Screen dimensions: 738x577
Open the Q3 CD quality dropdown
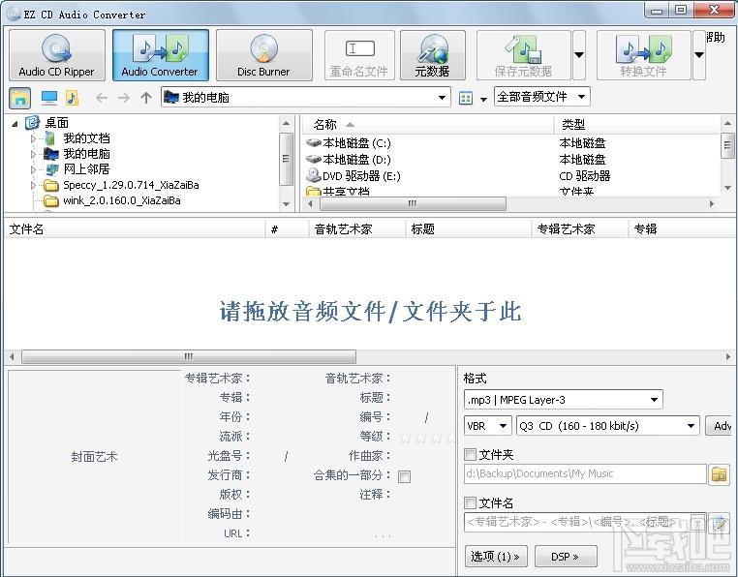[x=608, y=426]
